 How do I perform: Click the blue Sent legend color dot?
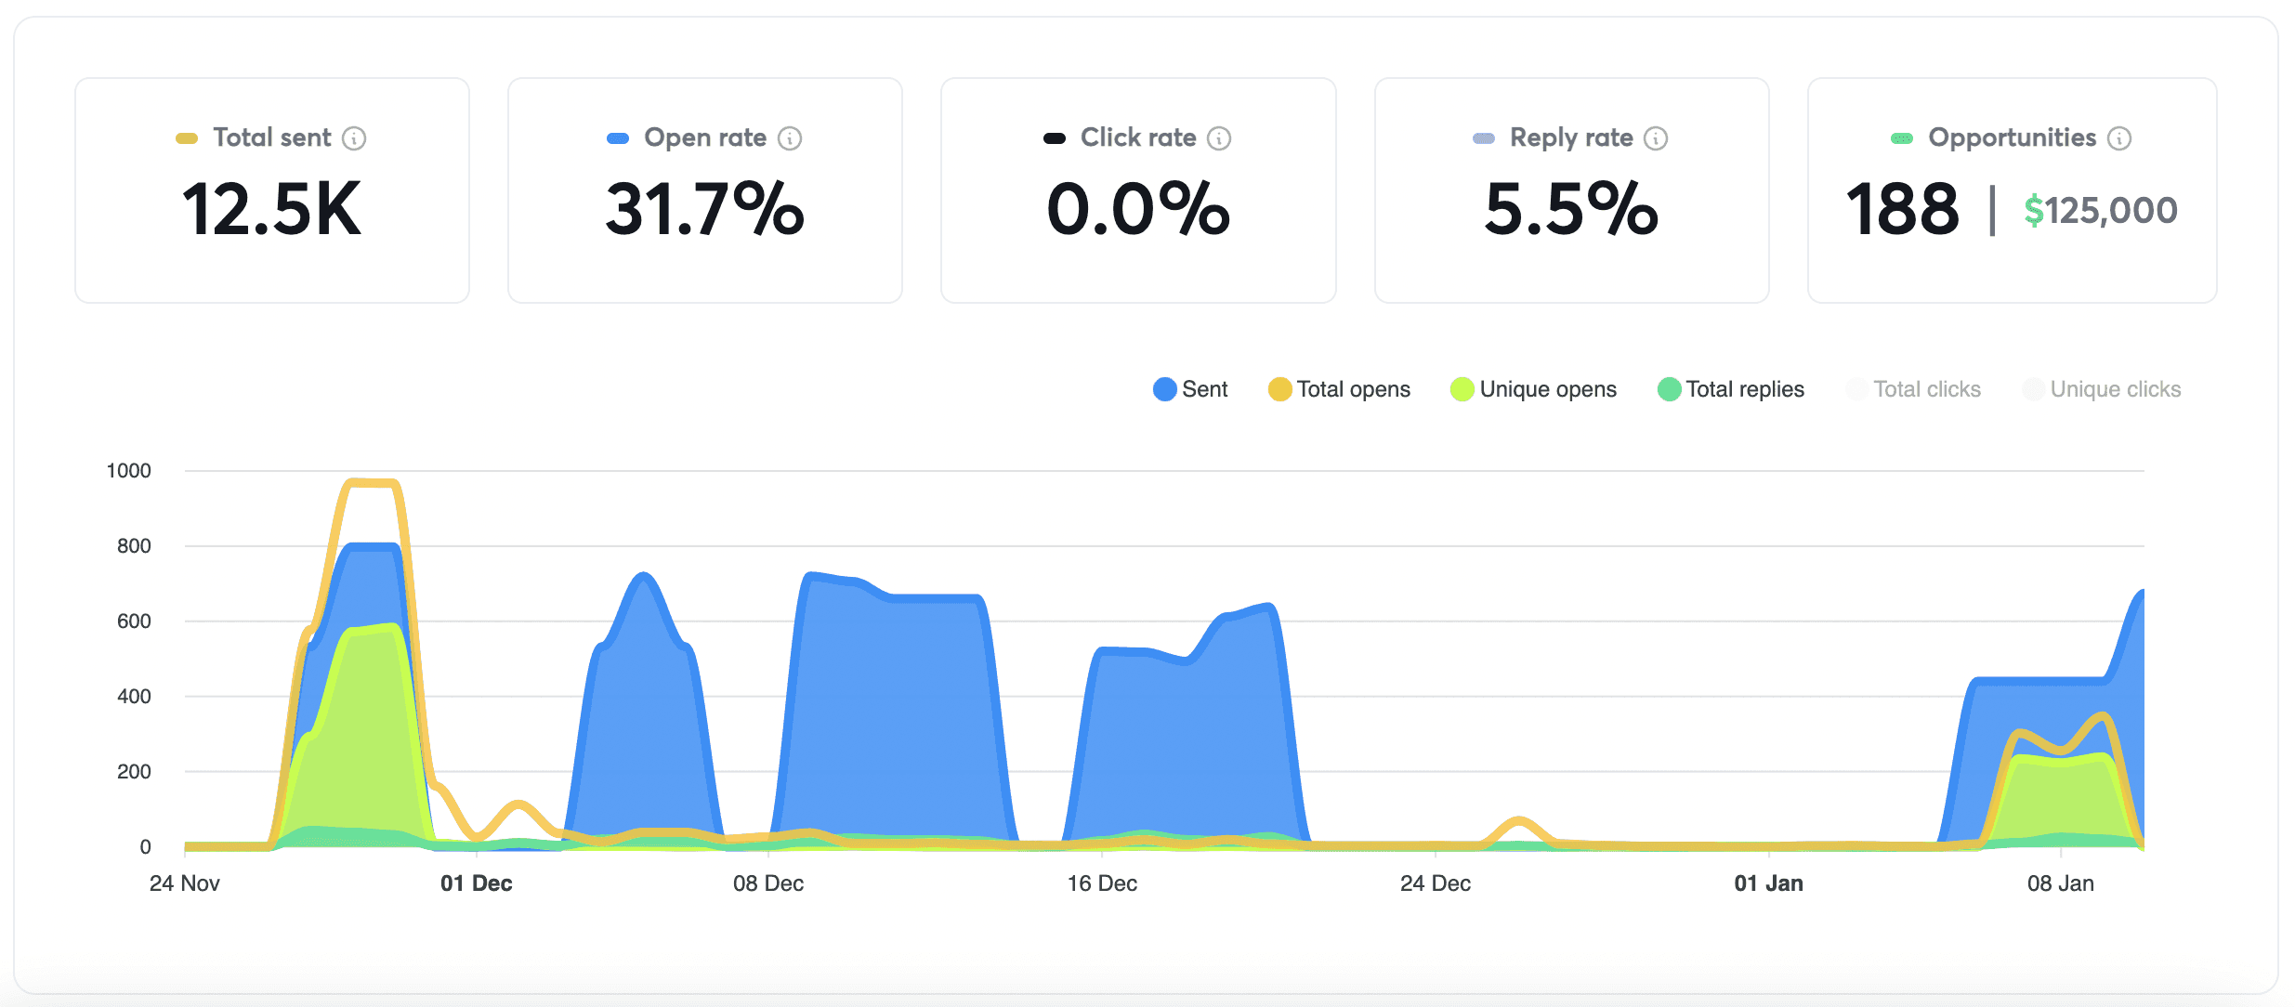(x=1164, y=389)
